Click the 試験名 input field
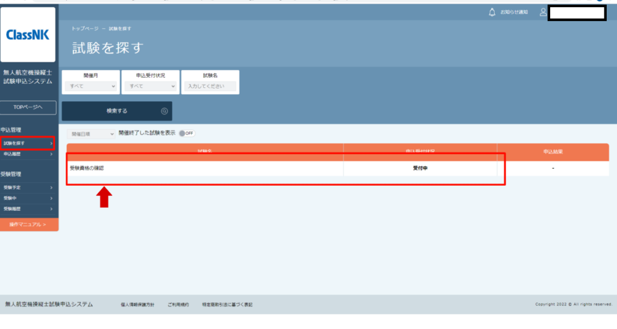617x329 pixels. pyautogui.click(x=210, y=86)
